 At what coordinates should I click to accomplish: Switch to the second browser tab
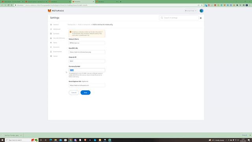36,2
